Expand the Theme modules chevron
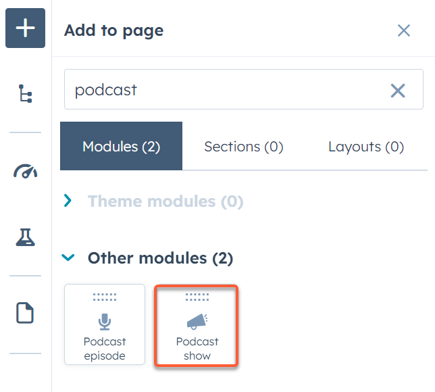435x392 pixels. tap(68, 201)
